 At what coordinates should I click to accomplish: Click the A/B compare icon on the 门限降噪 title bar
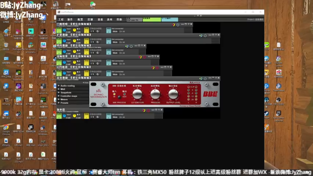tap(182, 24)
